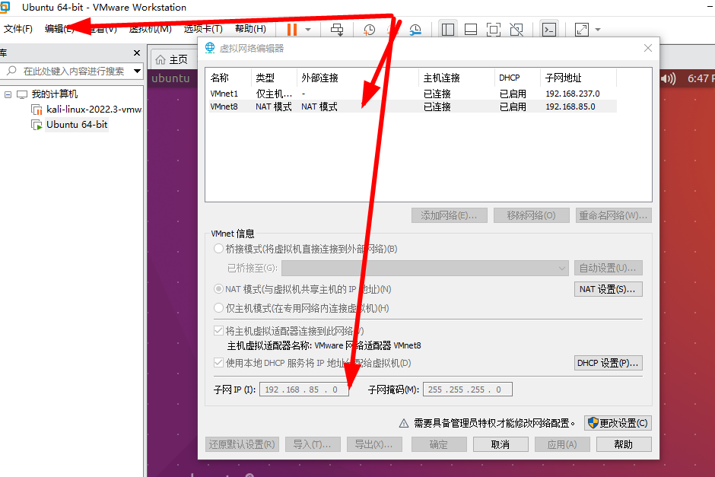Open the bridged adapter dropdown
715x477 pixels.
(x=561, y=268)
